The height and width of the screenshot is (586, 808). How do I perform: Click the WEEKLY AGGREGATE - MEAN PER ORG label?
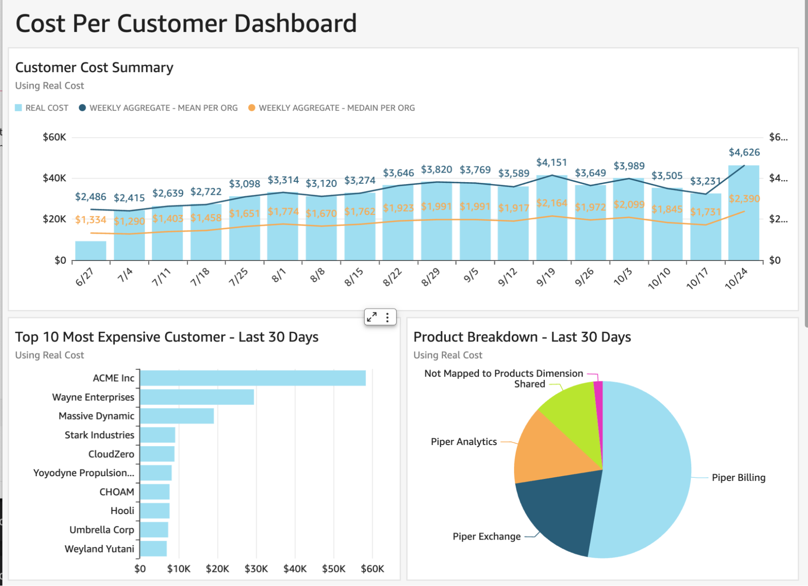(163, 108)
